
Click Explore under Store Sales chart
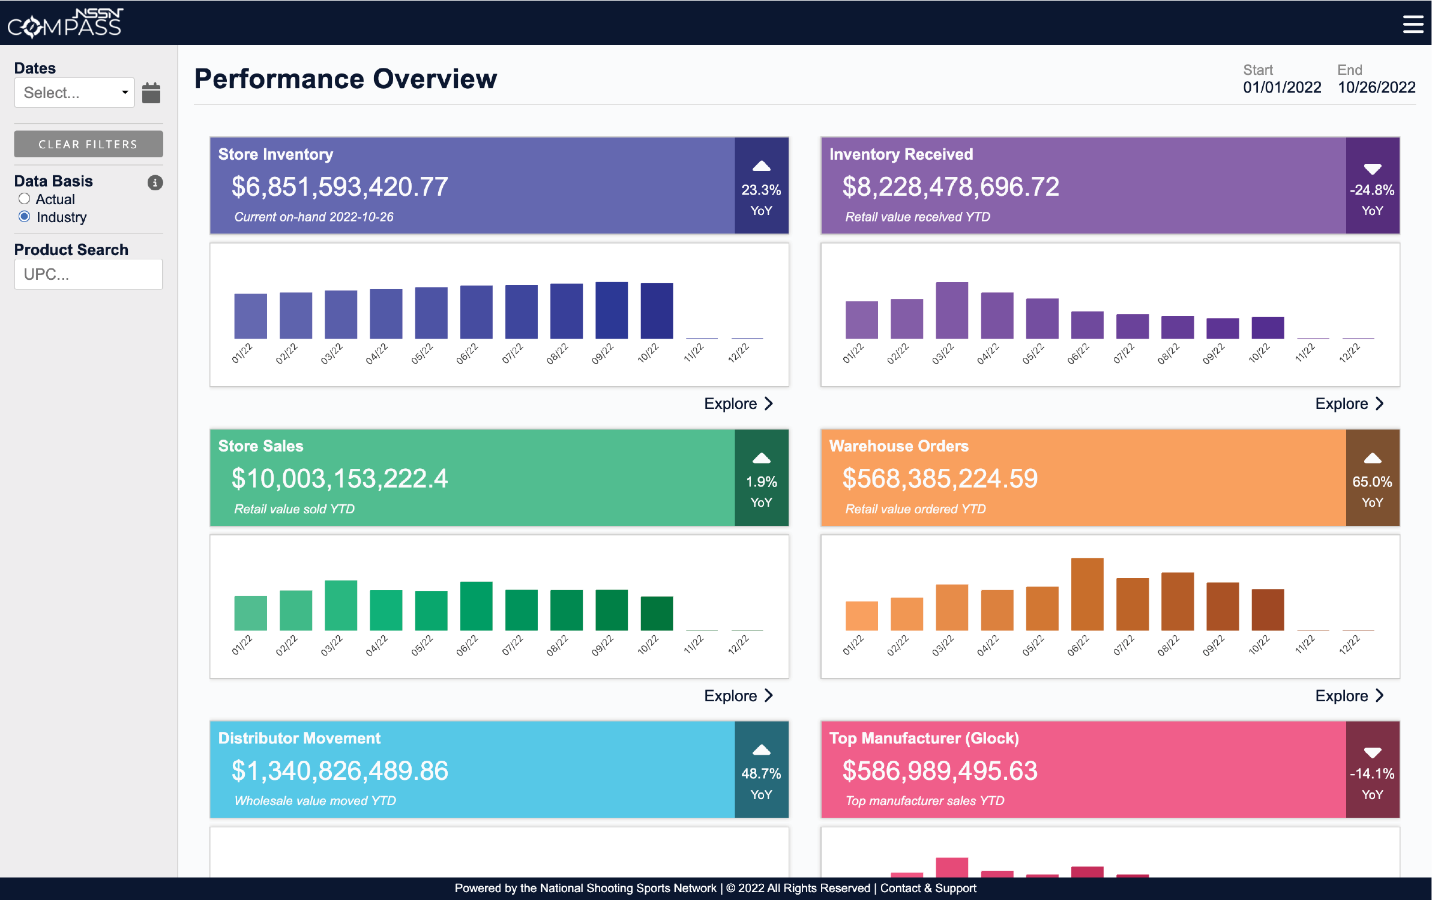(739, 695)
